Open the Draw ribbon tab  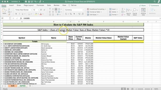pyautogui.click(x=19, y=5)
